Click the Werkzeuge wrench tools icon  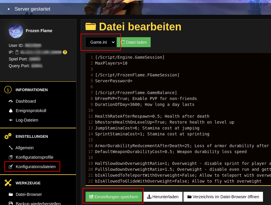(x=8, y=183)
